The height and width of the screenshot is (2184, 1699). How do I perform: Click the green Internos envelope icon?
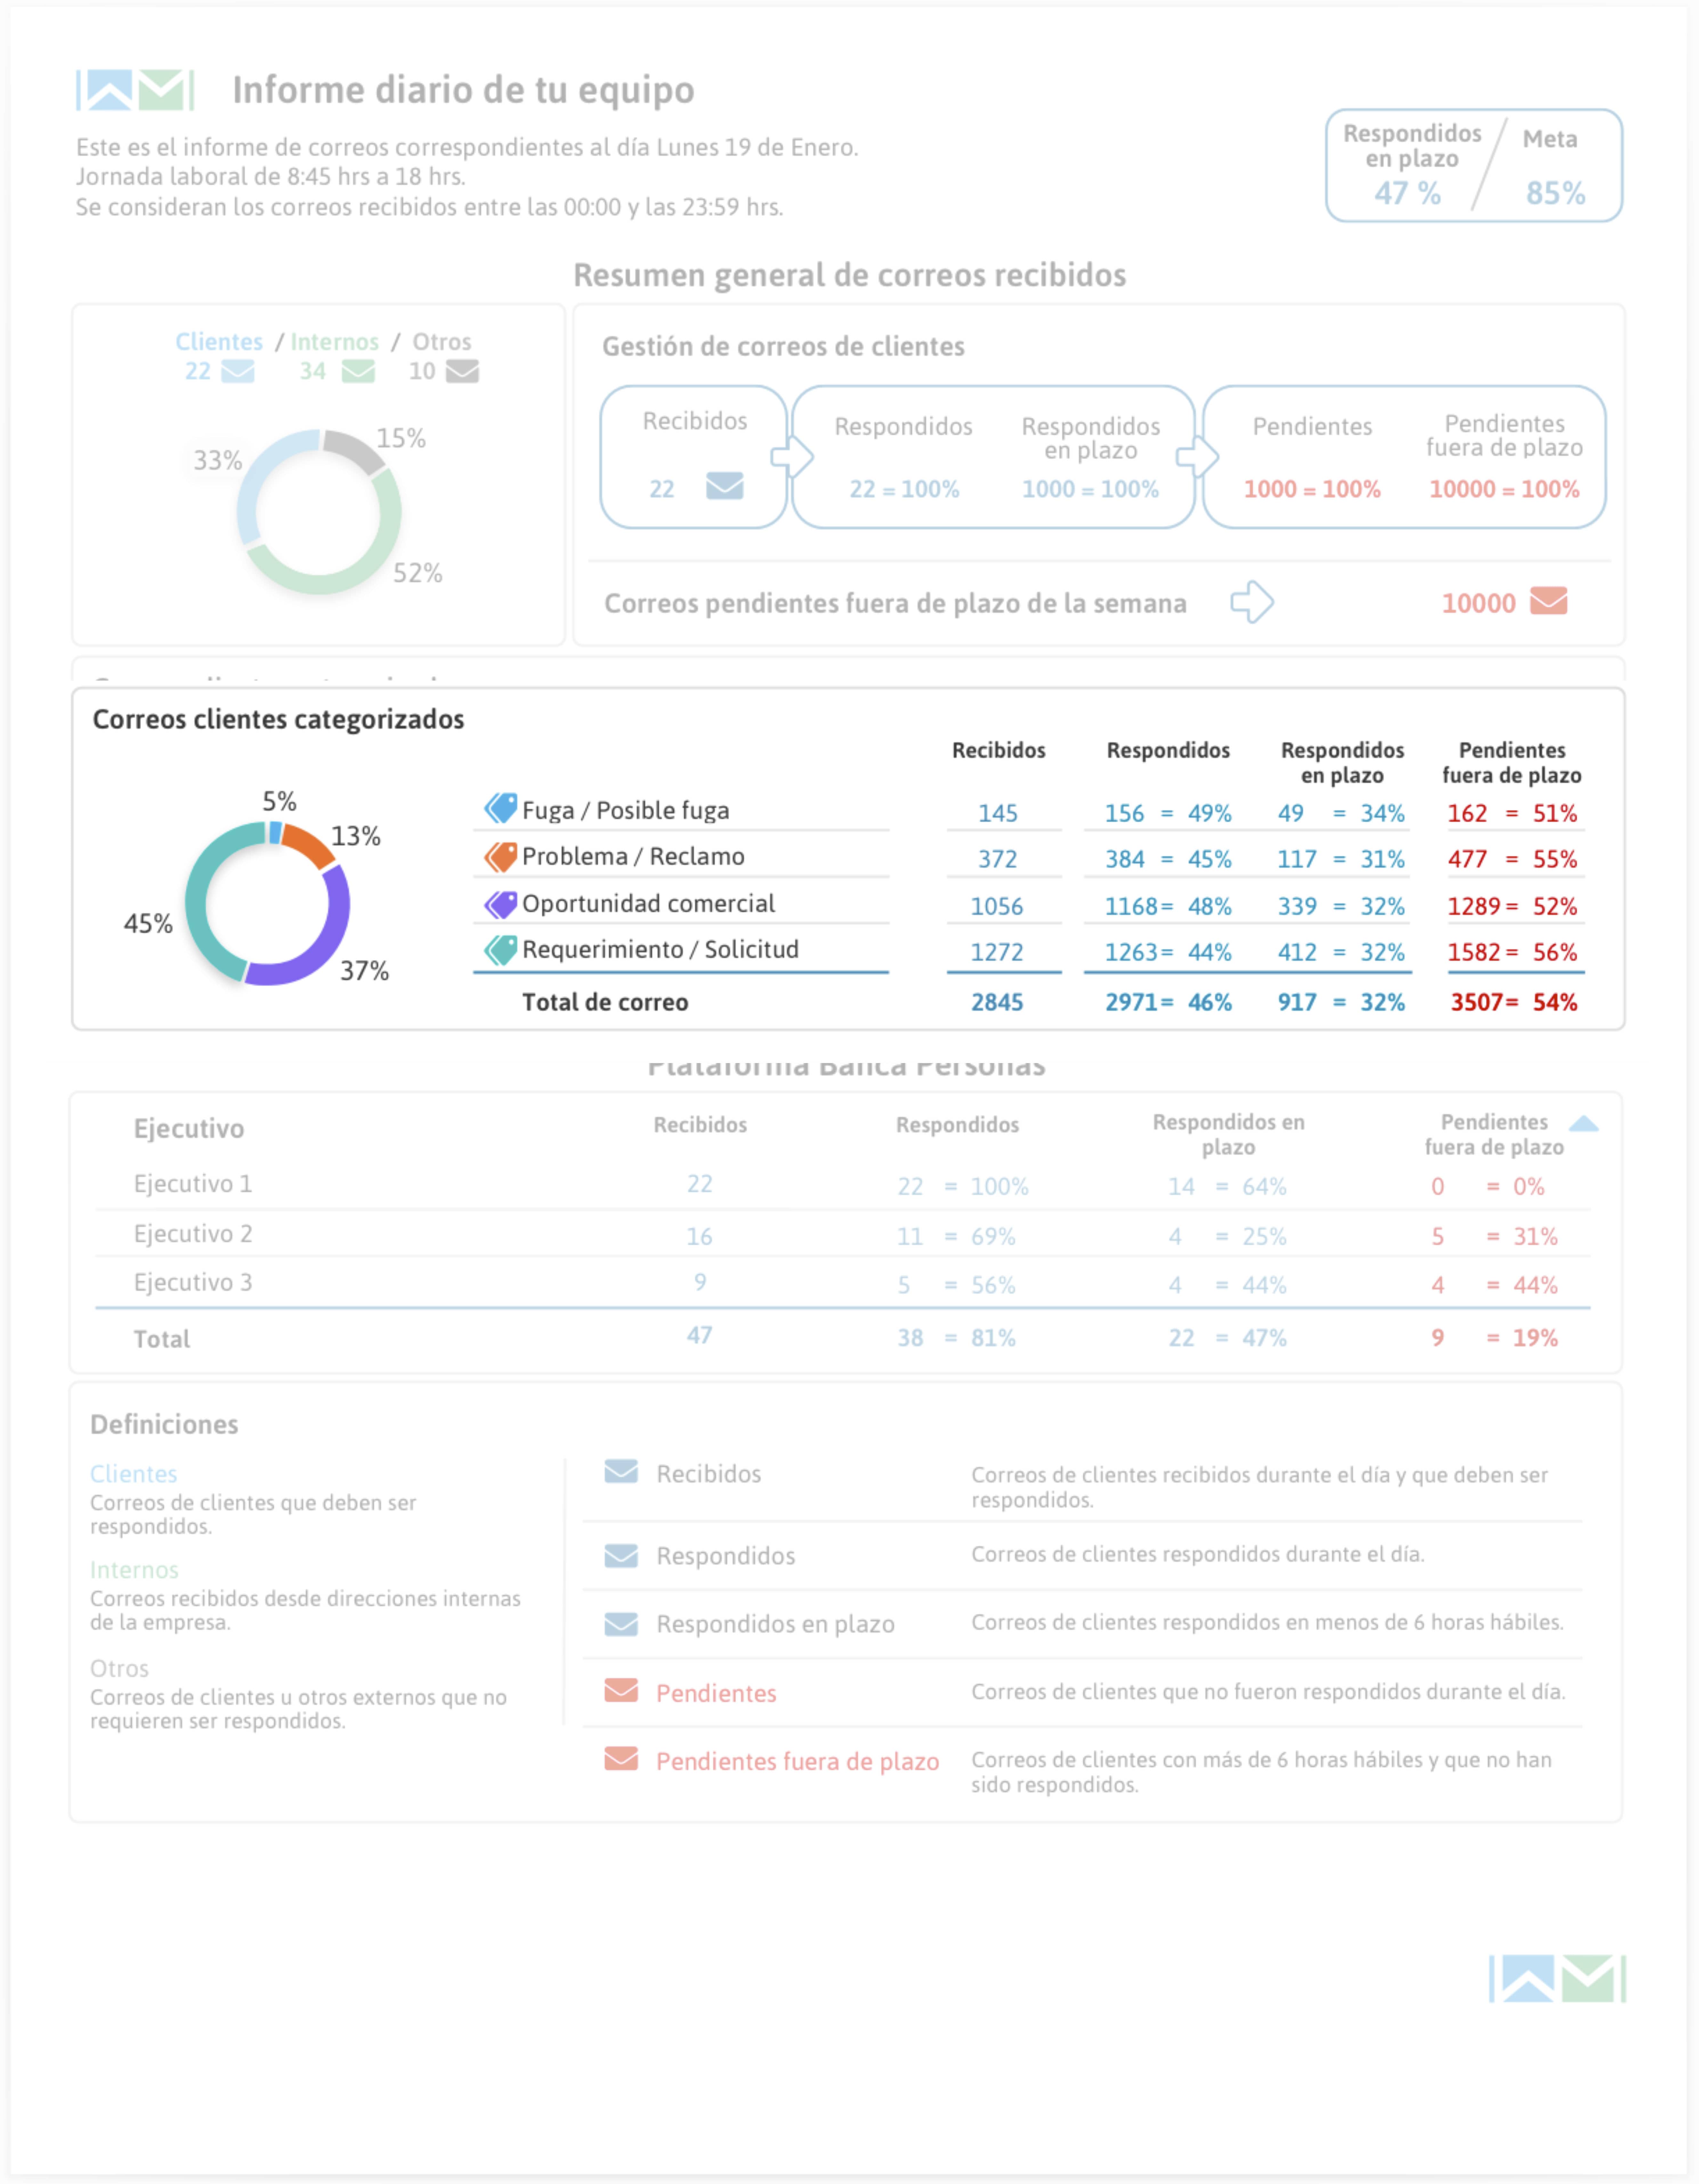coord(358,371)
